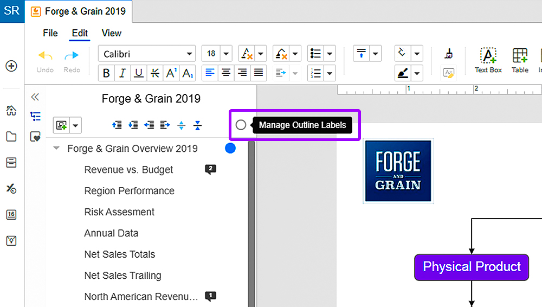Click the Physical Product flowchart box
542x307 pixels.
pos(472,267)
